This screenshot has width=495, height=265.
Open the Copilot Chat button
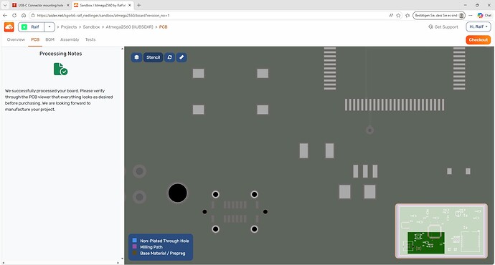coord(484,15)
